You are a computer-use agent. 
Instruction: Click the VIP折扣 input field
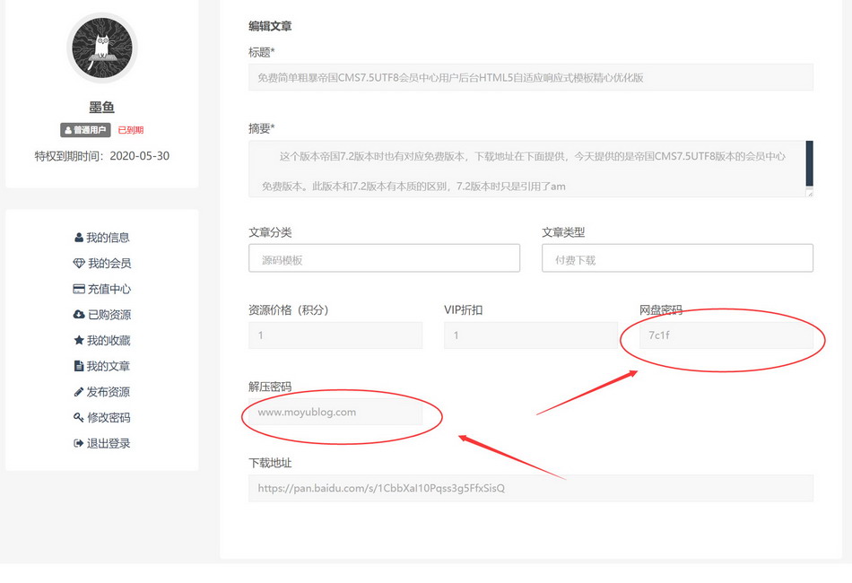pos(531,335)
